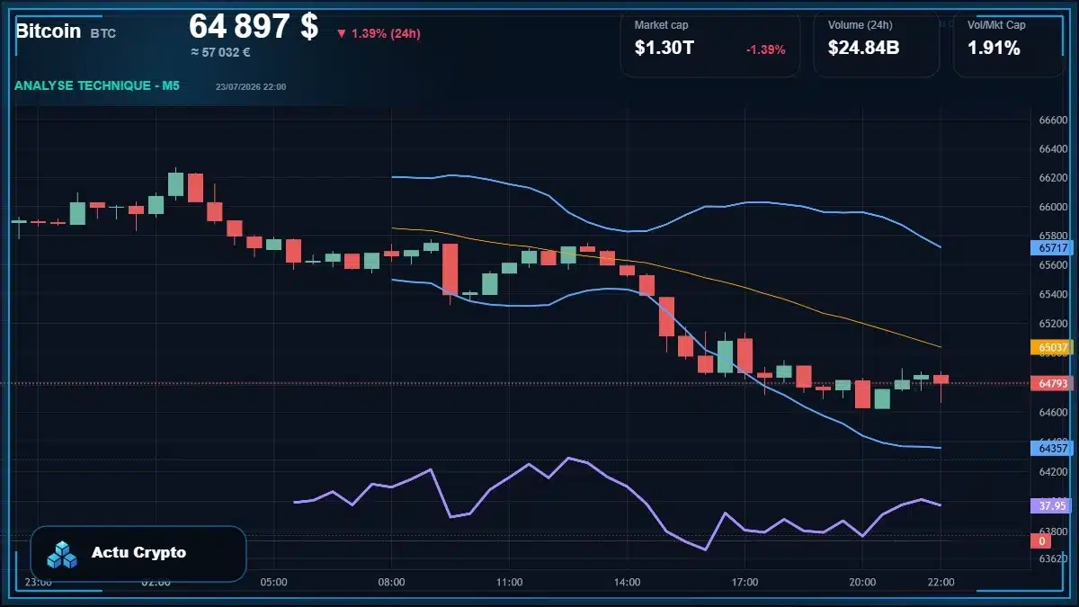Image resolution: width=1079 pixels, height=607 pixels.
Task: Open the Volume (24h) card
Action: [x=877, y=44]
